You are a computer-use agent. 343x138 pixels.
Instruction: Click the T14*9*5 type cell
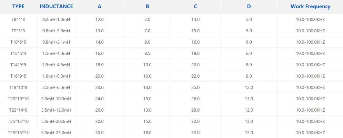pyautogui.click(x=18, y=65)
